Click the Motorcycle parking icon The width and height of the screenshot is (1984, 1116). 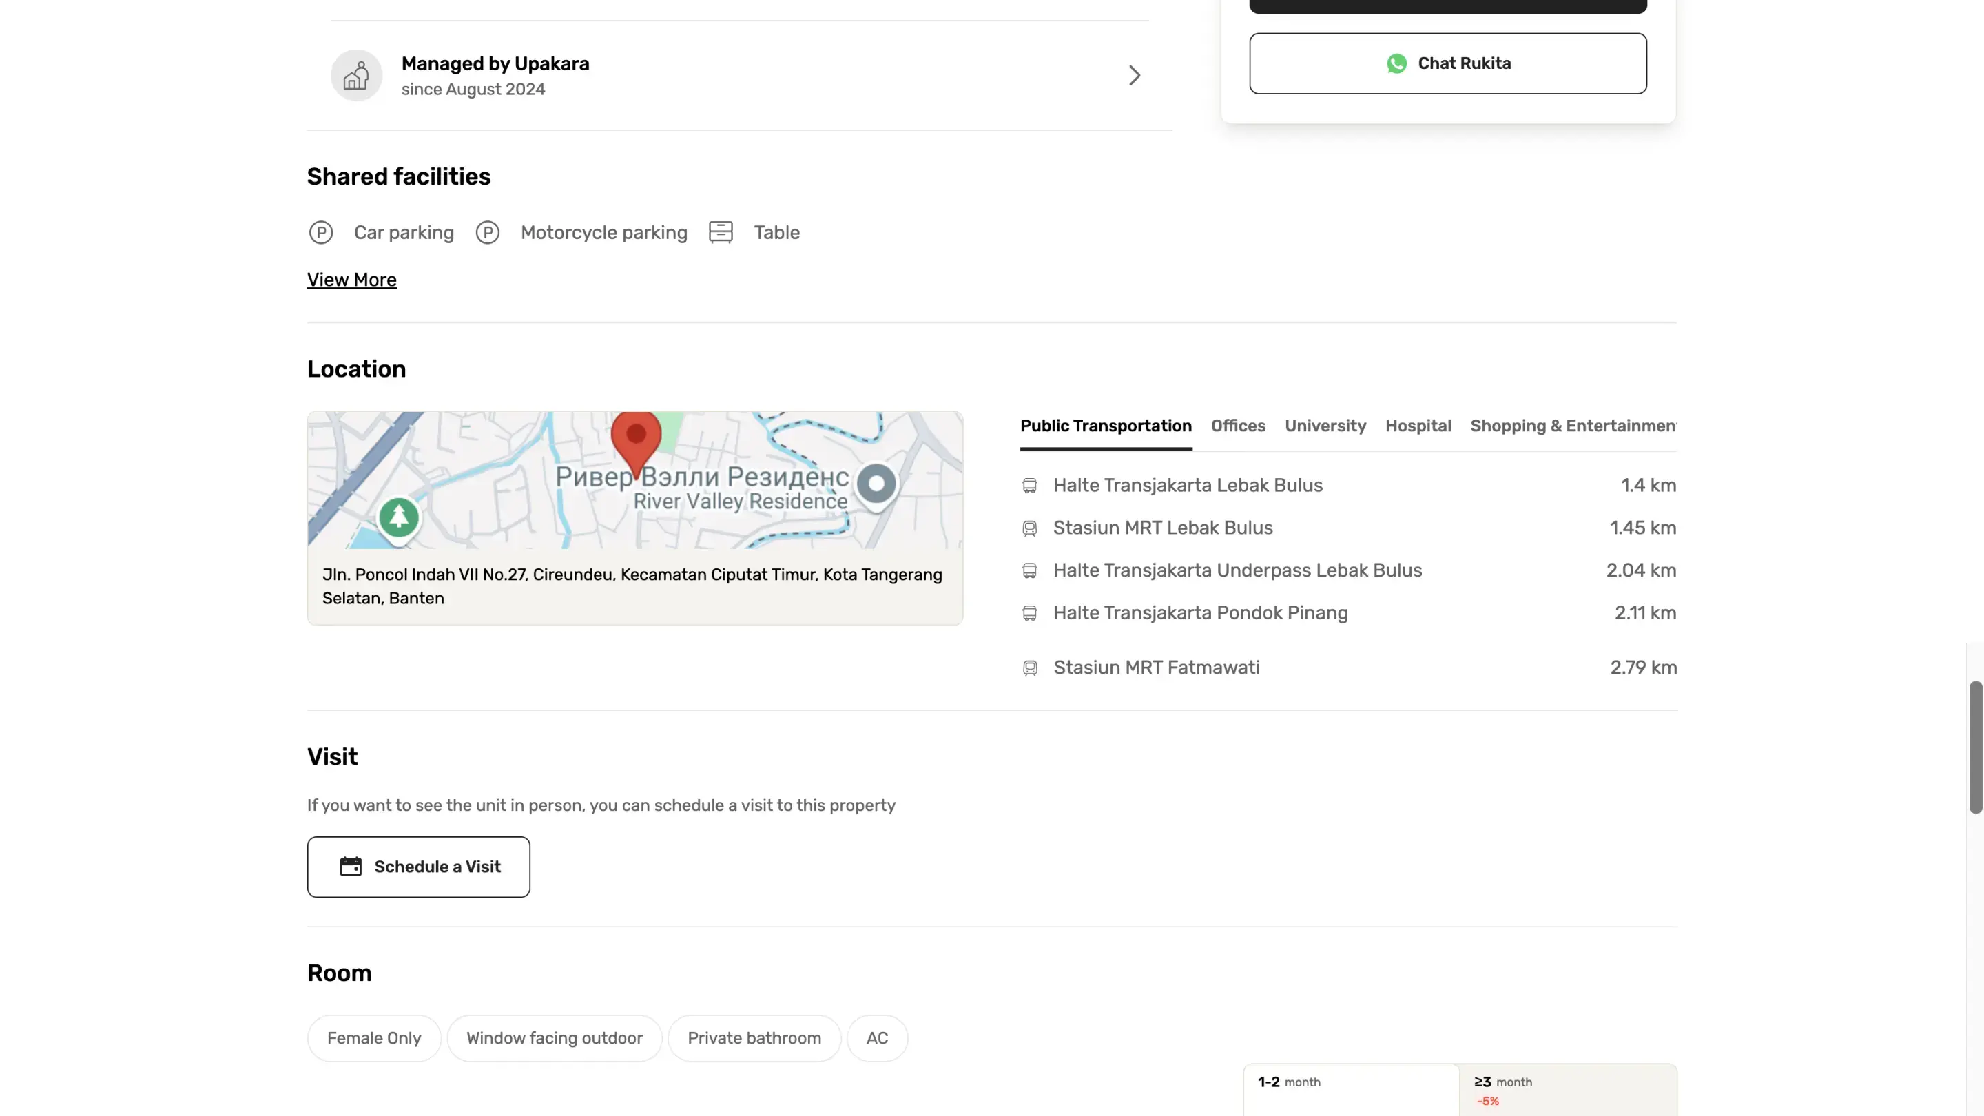pos(488,233)
